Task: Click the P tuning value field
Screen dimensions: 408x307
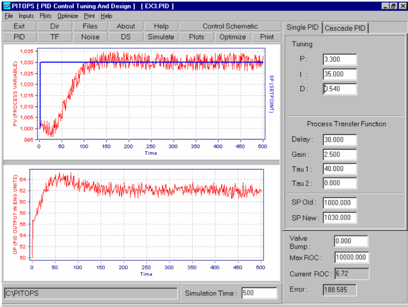Action: 340,59
